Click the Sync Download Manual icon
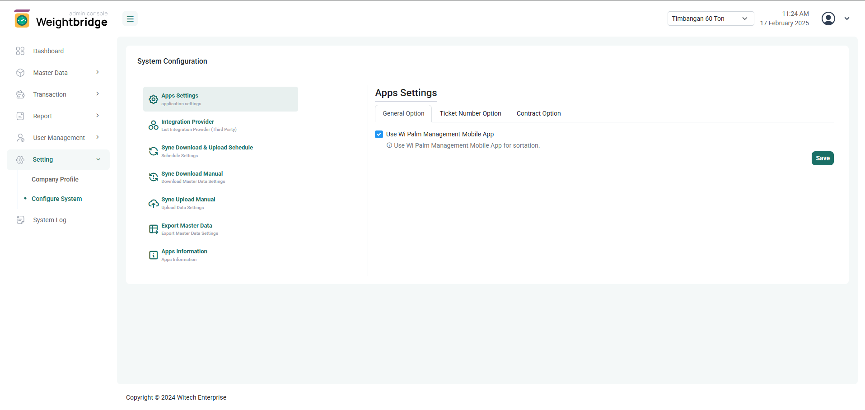865x410 pixels. pos(154,177)
